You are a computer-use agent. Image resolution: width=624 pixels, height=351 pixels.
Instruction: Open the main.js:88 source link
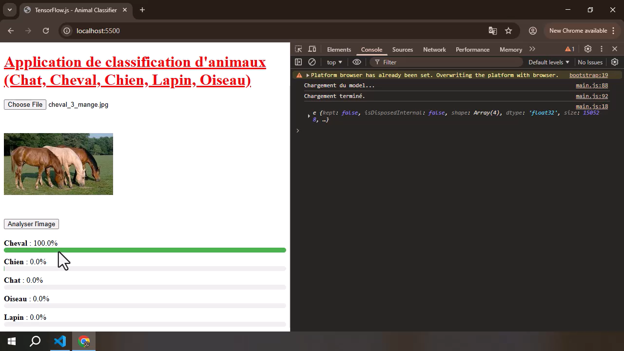click(x=592, y=86)
